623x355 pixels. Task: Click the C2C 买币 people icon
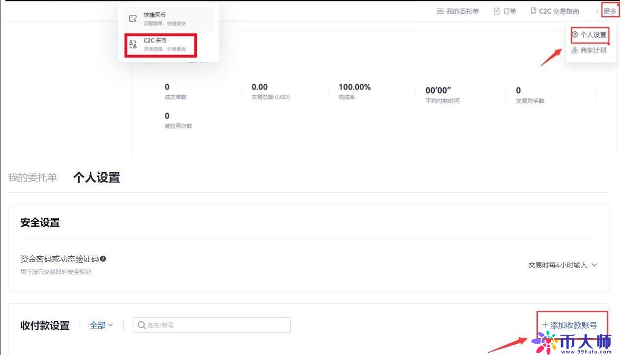pos(133,44)
